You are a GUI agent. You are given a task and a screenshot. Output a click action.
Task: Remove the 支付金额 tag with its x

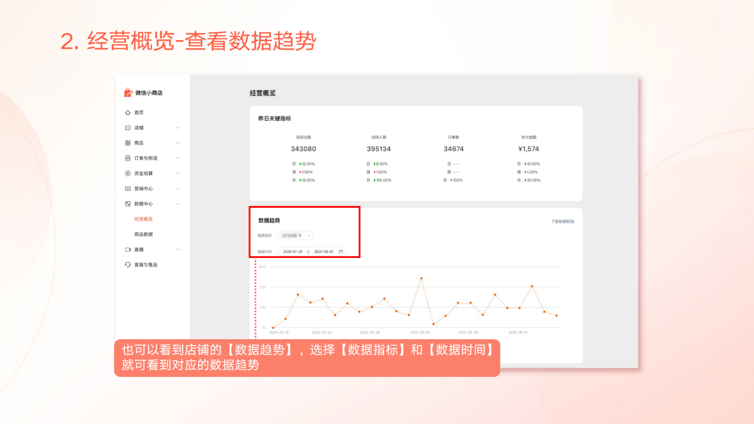[x=300, y=236]
